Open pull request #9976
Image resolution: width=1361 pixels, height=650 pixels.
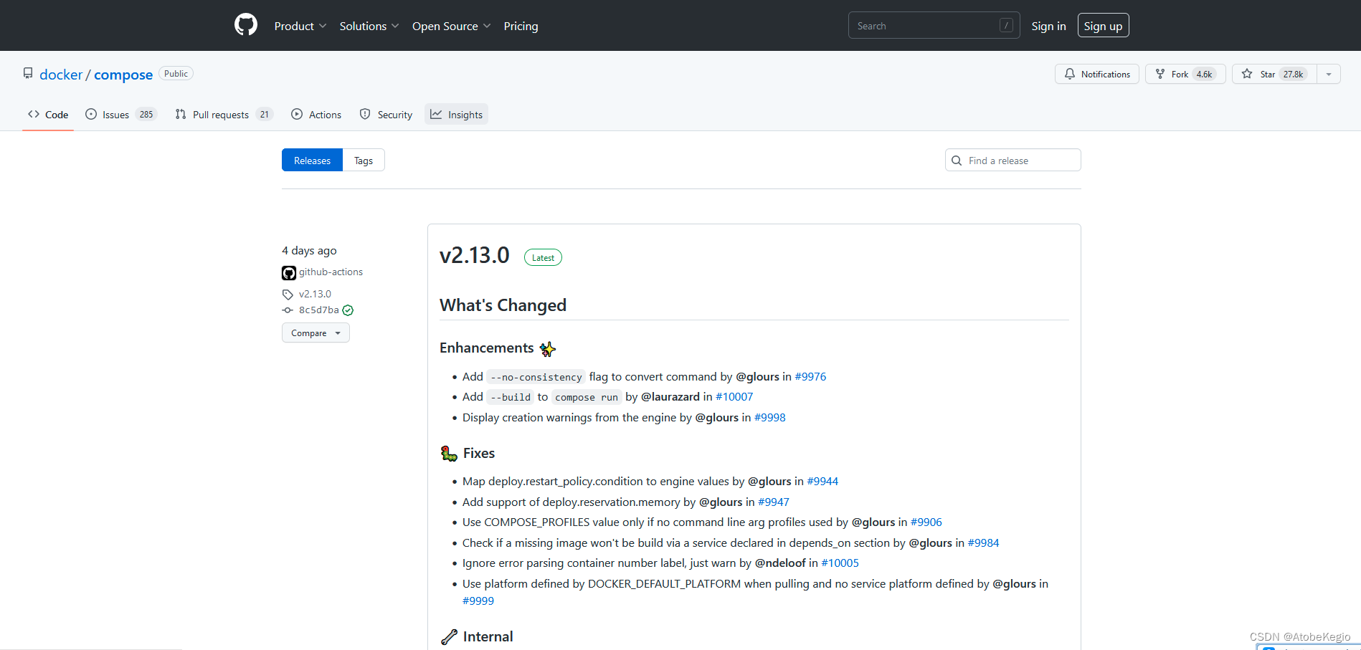click(810, 376)
